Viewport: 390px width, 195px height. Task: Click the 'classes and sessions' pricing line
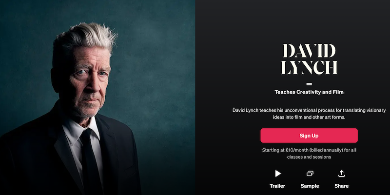309,157
